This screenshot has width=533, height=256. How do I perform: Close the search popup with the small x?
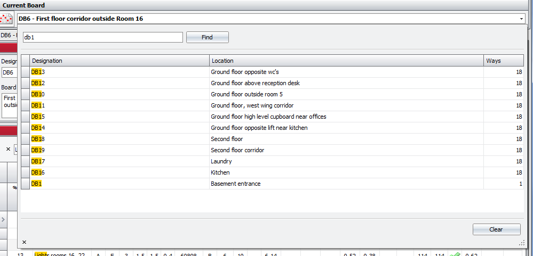24,242
